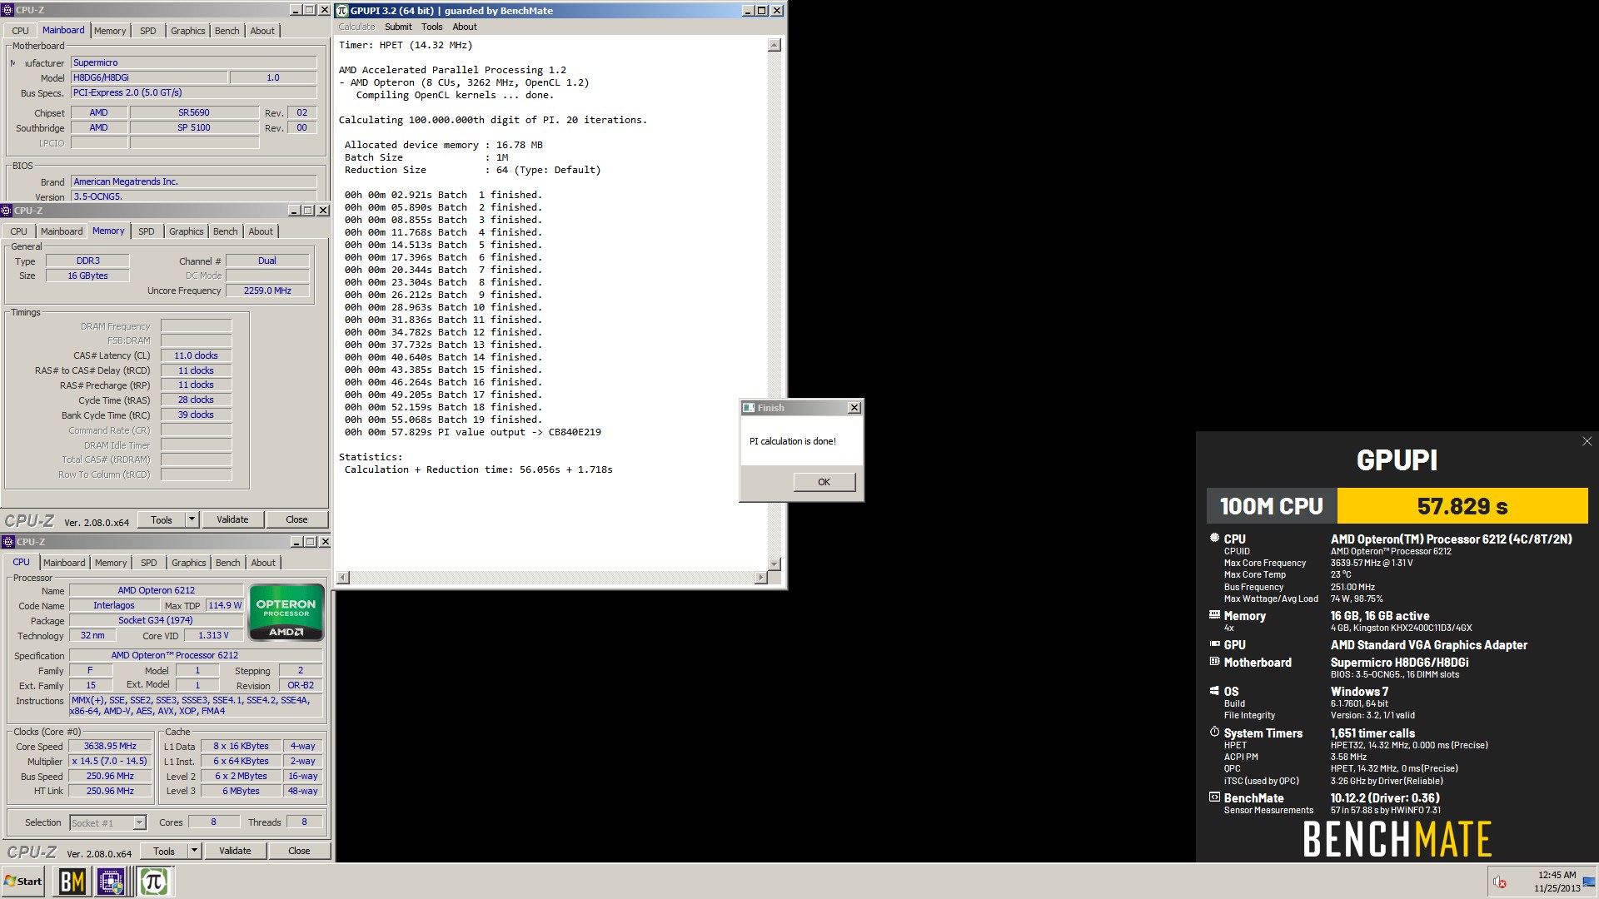Click the GPU icon in BenchMate
This screenshot has width=1599, height=899.
pyautogui.click(x=1214, y=644)
